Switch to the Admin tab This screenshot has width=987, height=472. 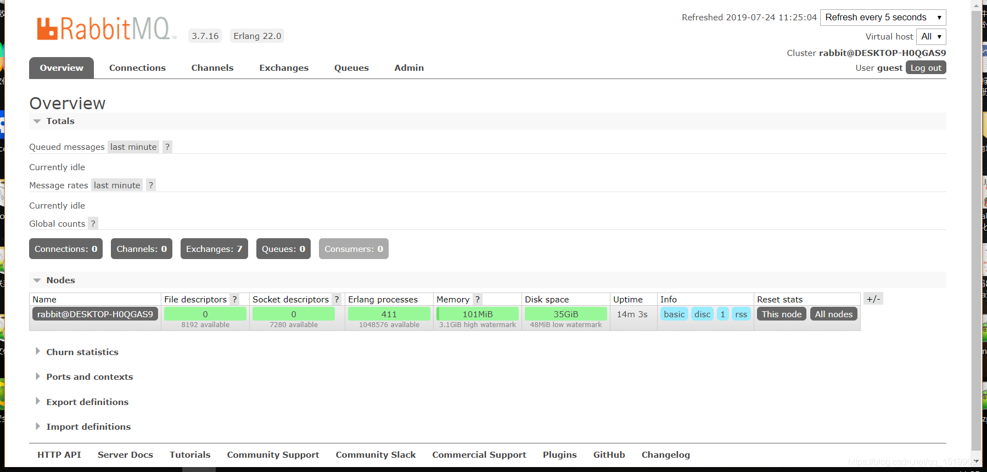coord(409,68)
